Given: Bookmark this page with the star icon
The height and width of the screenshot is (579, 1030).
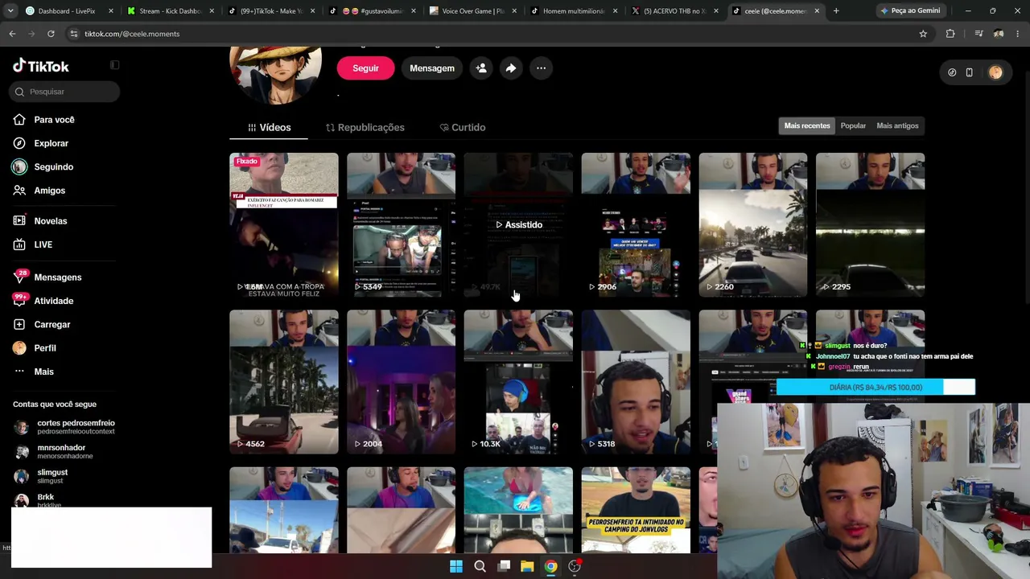Looking at the screenshot, I should [923, 34].
